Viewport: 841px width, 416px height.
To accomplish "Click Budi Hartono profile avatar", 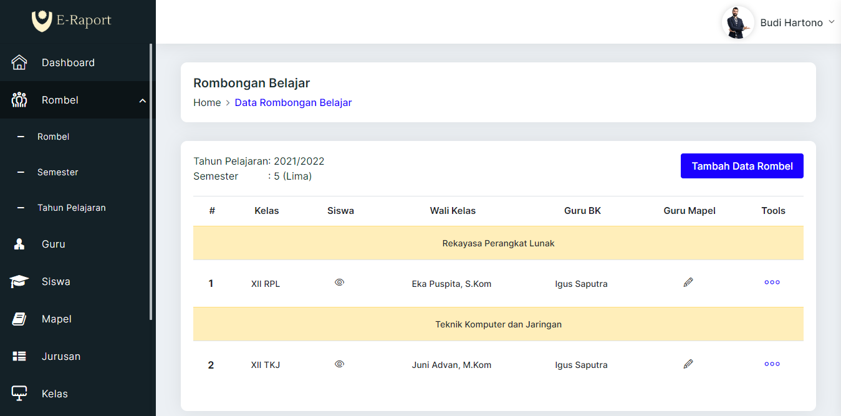I will [x=738, y=23].
